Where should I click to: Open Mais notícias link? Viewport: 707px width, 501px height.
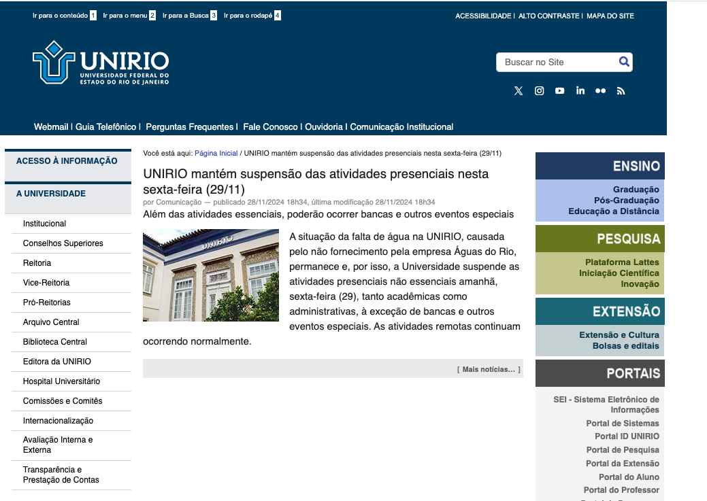tap(487, 368)
